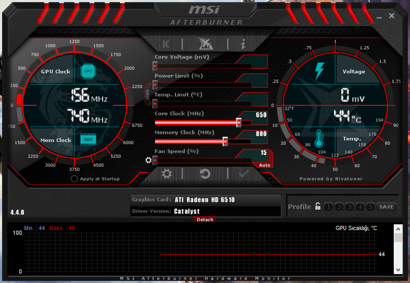Click the OC Scanner jet icon
This screenshot has width=410, height=283.
[205, 43]
